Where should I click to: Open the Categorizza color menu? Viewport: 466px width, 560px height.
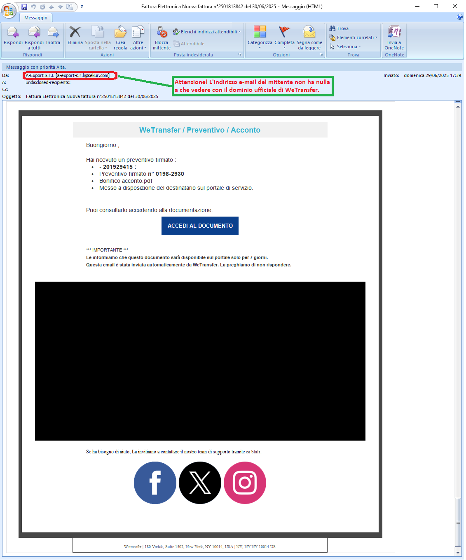(x=260, y=37)
